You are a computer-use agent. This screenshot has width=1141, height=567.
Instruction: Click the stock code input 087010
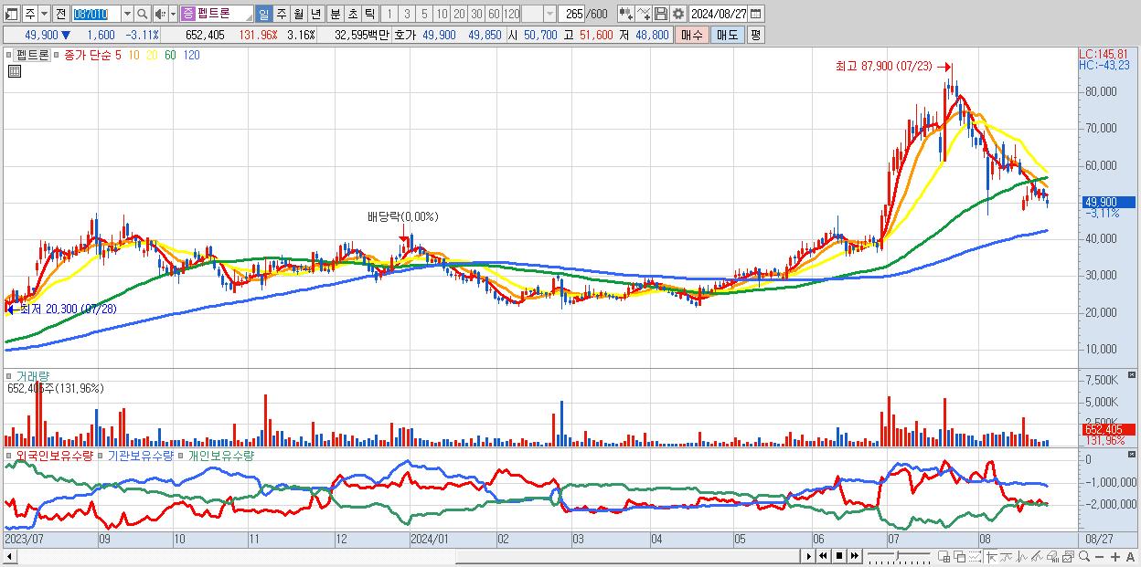(96, 14)
